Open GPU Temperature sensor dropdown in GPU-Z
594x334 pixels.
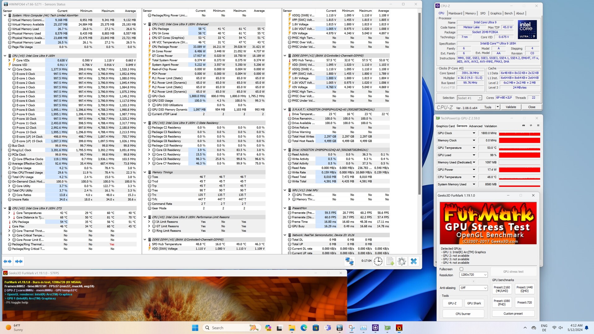tap(474, 148)
